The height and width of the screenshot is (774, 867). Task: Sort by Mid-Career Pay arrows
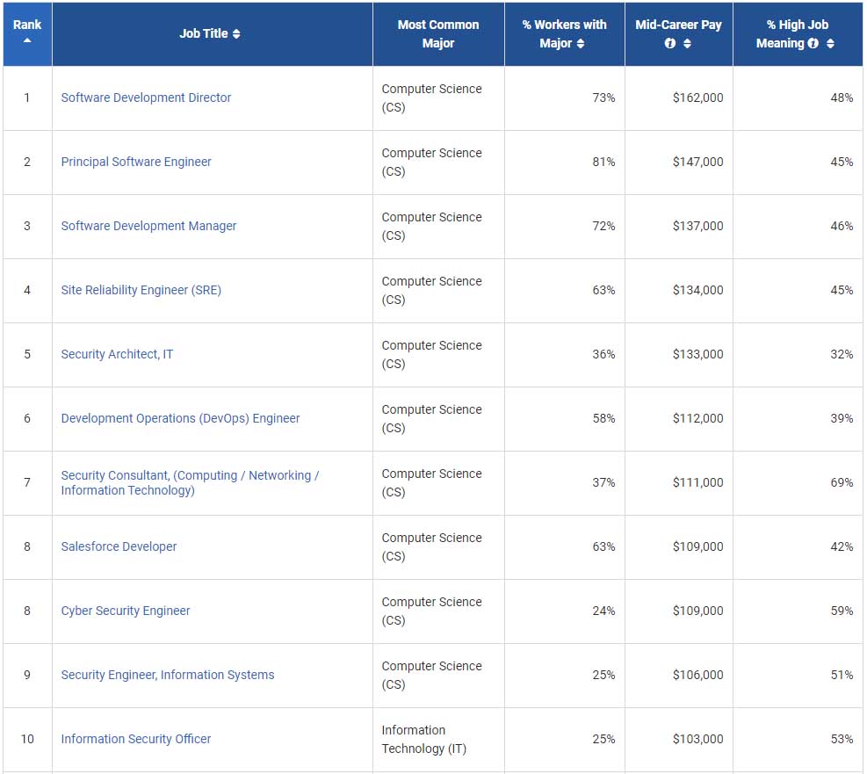point(687,43)
